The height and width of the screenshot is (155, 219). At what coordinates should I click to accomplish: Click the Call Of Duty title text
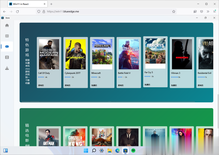point(44,73)
